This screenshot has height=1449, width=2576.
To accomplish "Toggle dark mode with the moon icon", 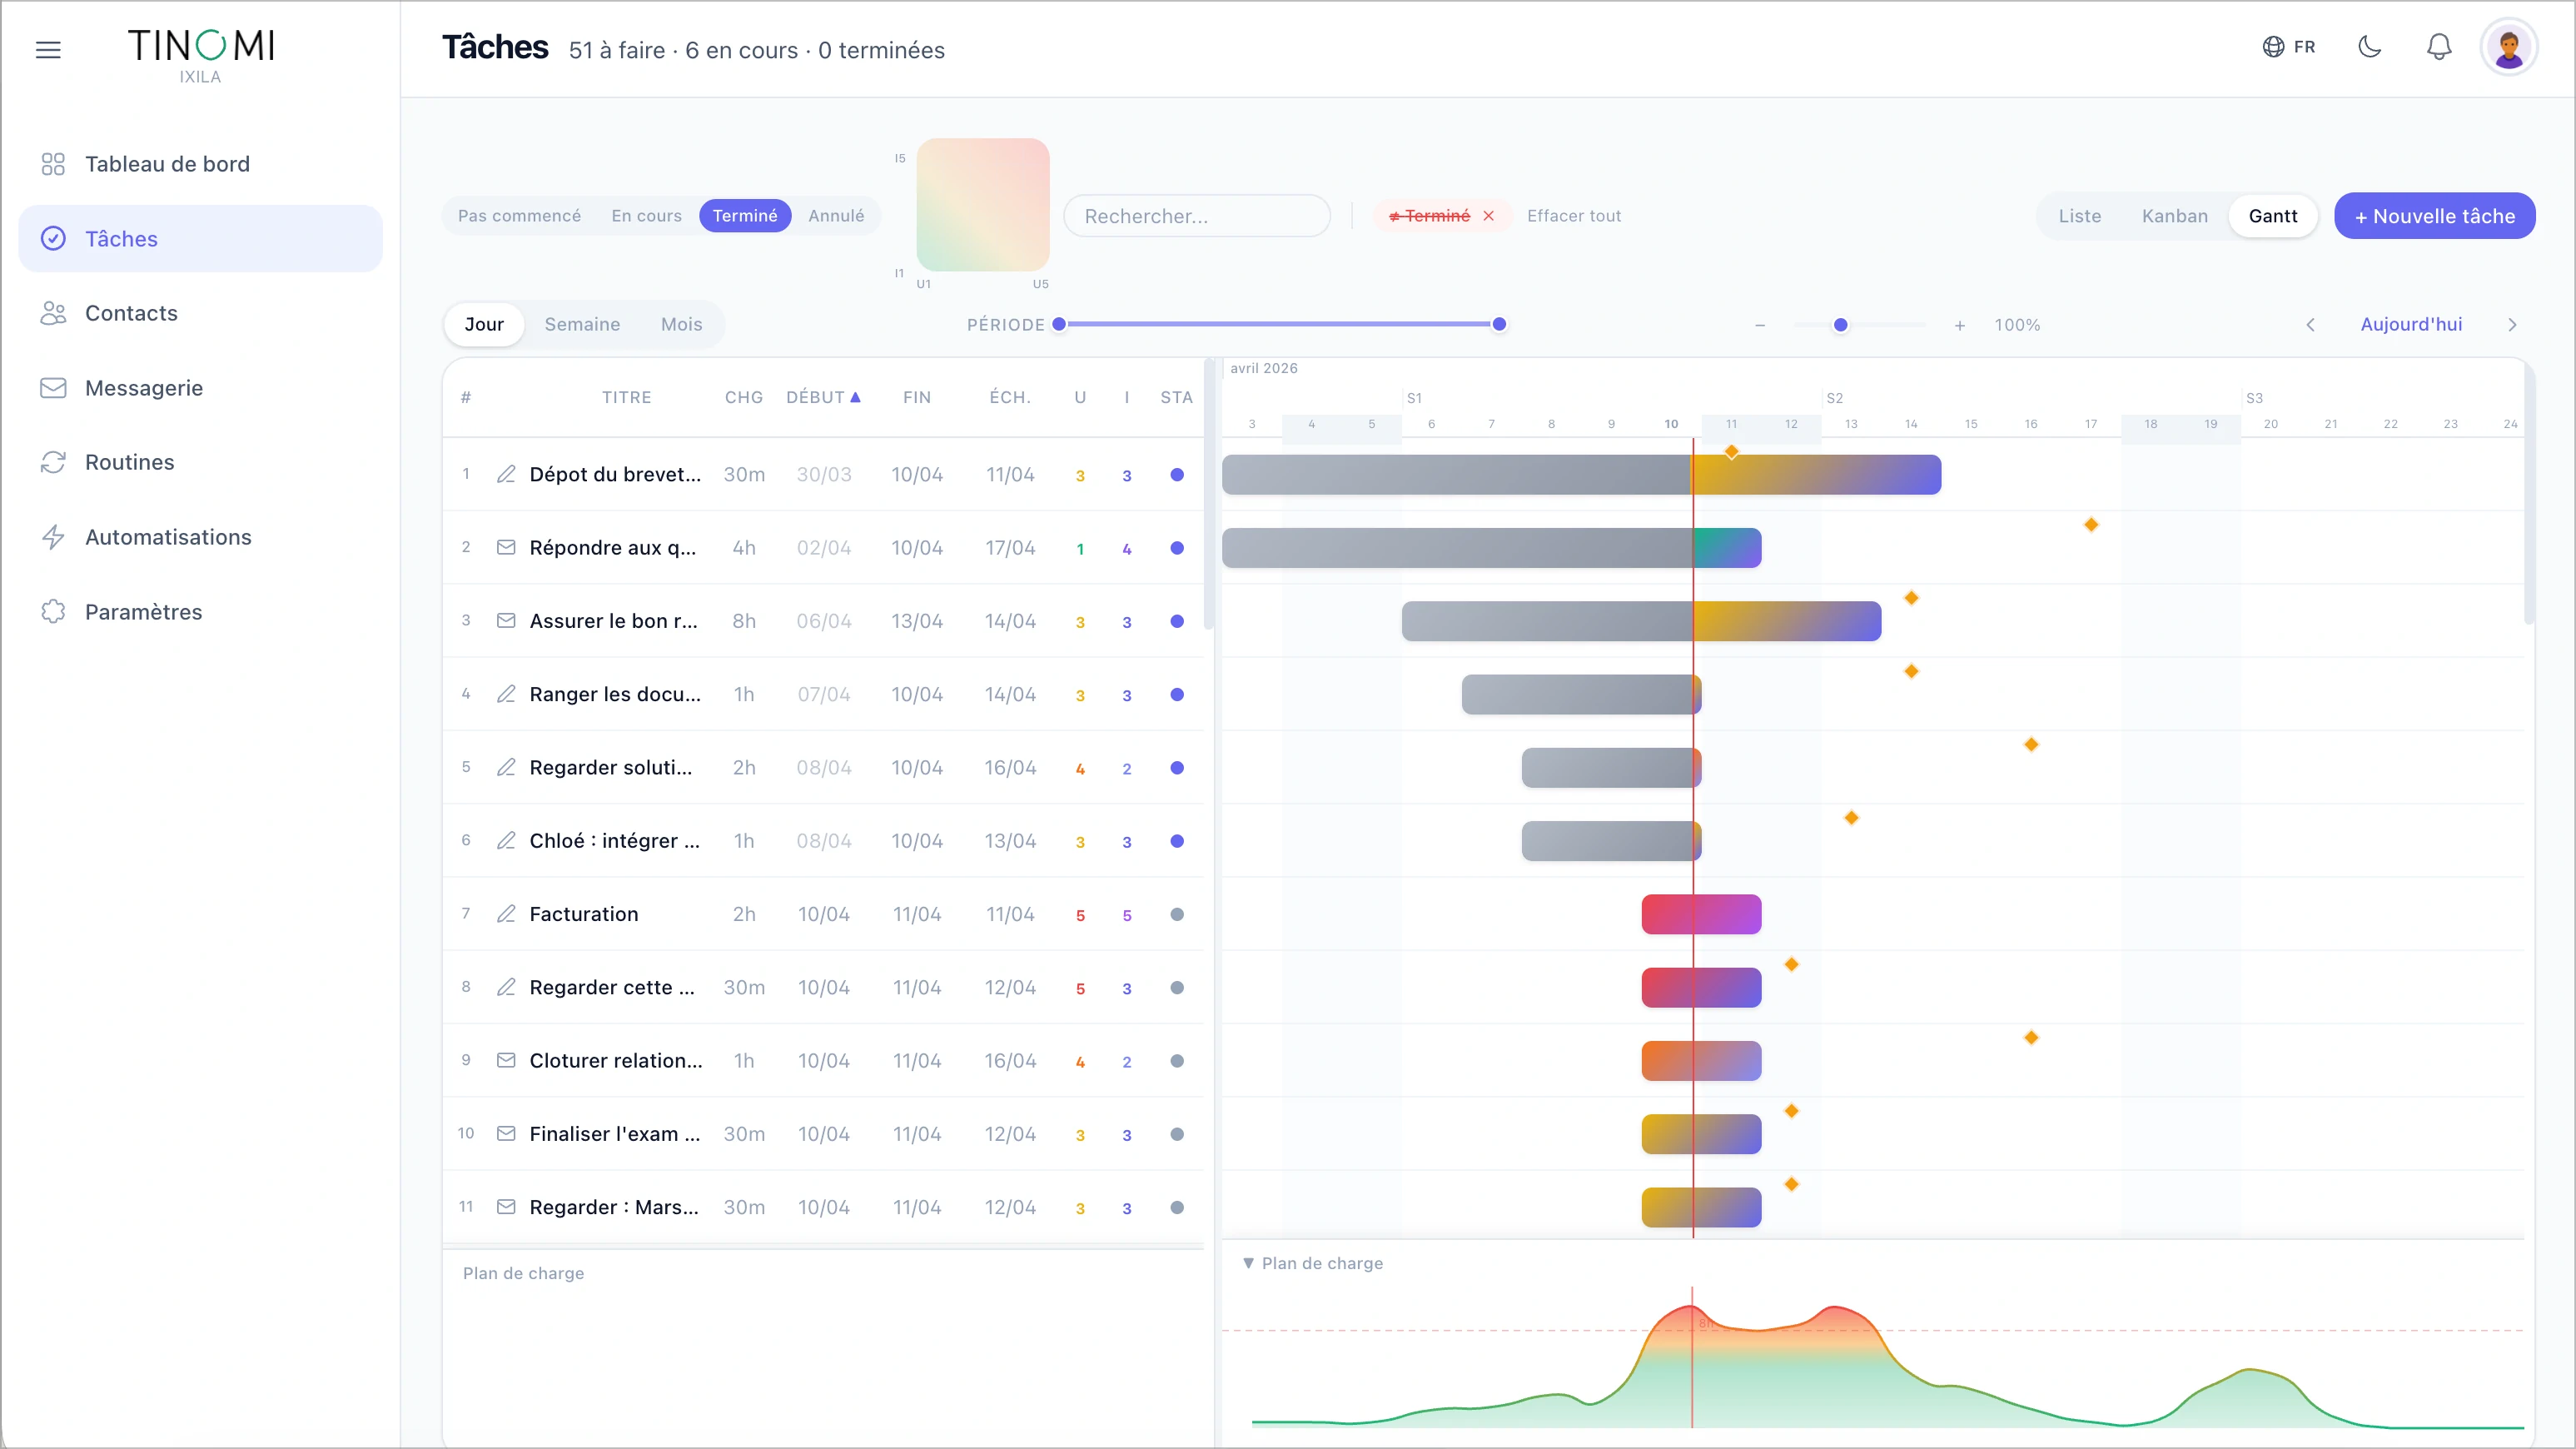I will 2370,47.
